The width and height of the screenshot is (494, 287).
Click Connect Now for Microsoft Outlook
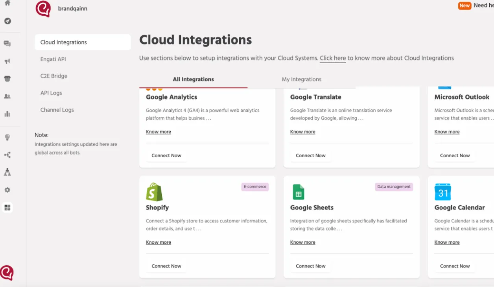tap(455, 156)
